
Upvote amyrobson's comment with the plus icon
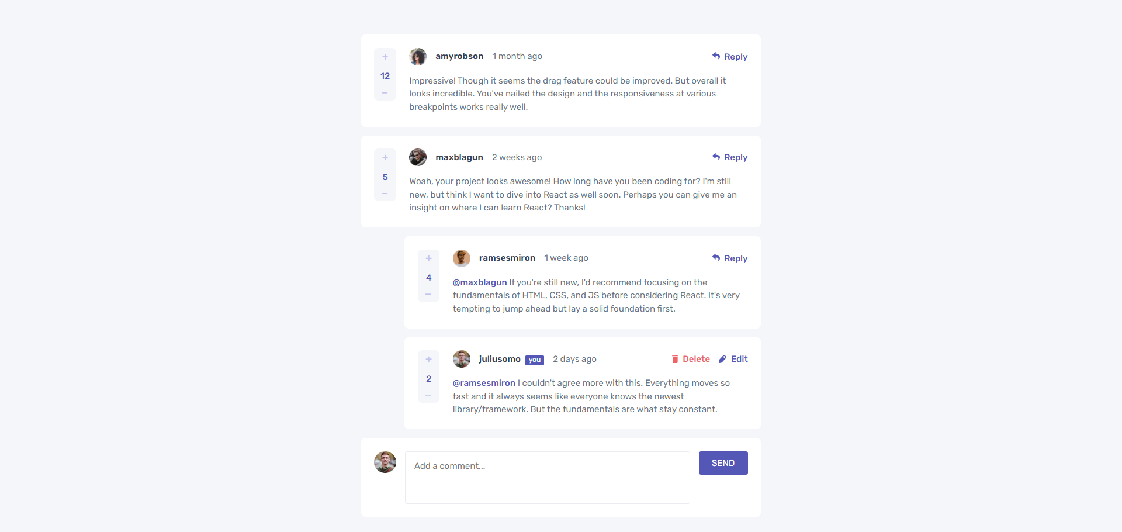385,57
